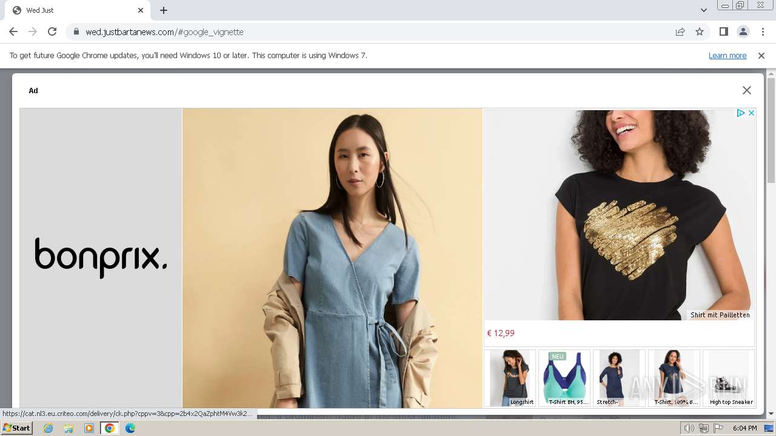The width and height of the screenshot is (776, 436).
Task: Open Windows Media Player taskbar icon
Action: (89, 428)
